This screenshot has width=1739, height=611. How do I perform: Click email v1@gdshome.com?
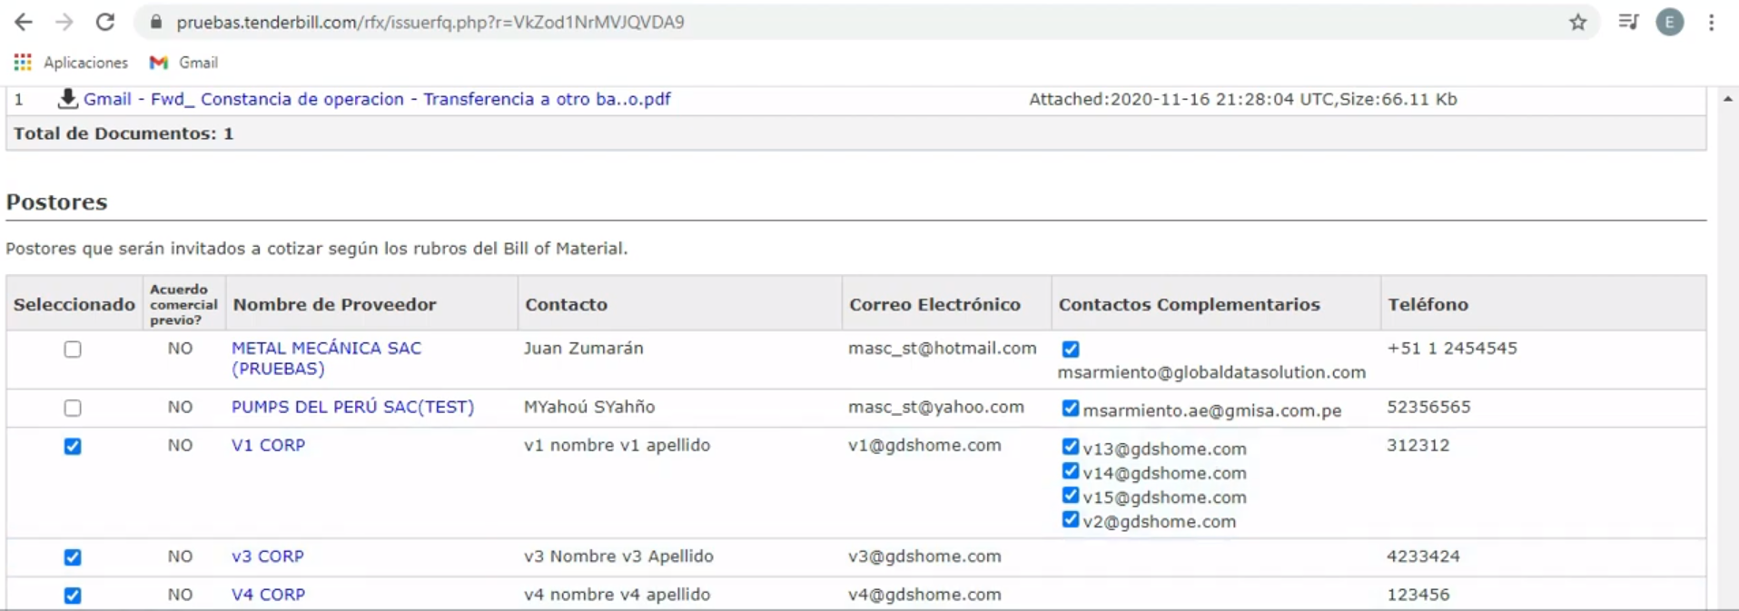click(x=924, y=445)
